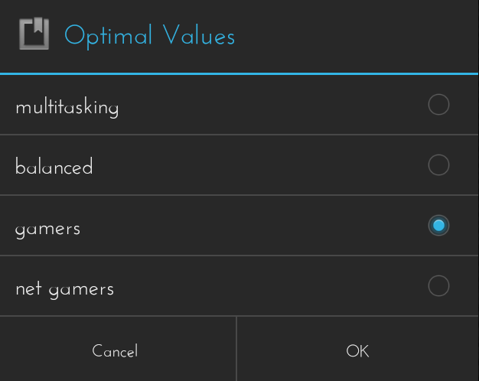Click the multitasking text label
Viewport: 479px width, 381px height.
tap(67, 106)
